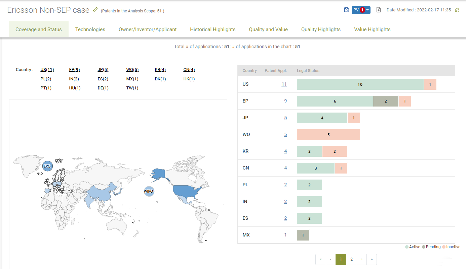Open the Value Highlights tab
Screen dimensions: 467x269
point(372,29)
